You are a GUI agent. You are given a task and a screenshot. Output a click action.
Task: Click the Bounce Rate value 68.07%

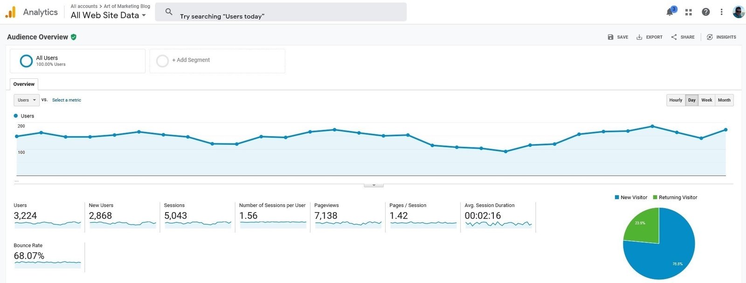29,256
